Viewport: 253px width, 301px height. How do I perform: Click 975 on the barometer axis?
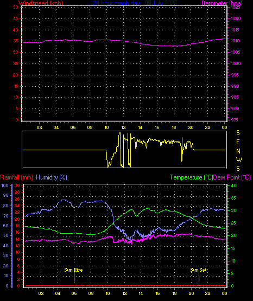click(x=235, y=120)
